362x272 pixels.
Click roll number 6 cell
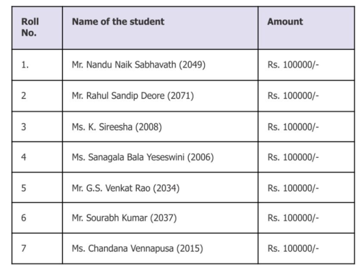pos(24,218)
